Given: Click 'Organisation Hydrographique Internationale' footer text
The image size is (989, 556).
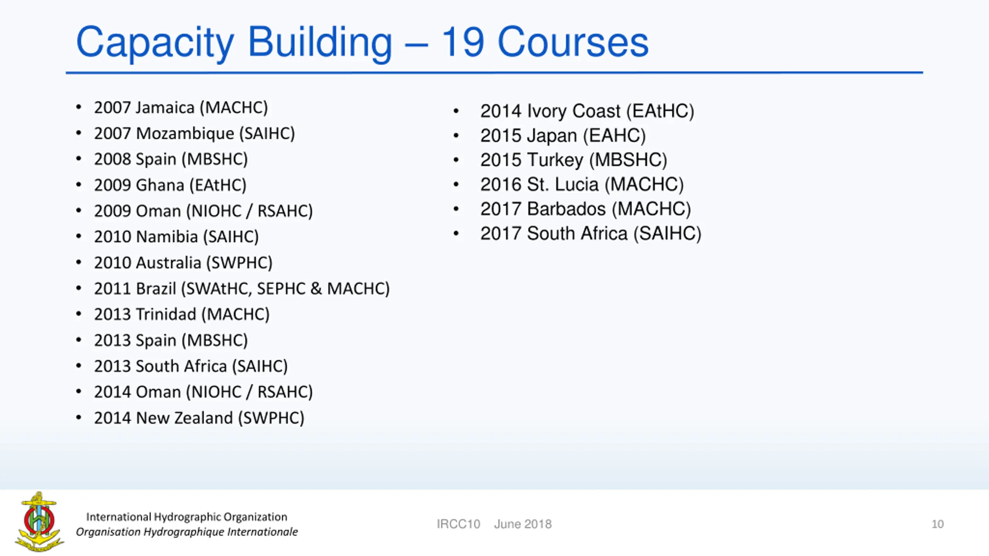Looking at the screenshot, I should point(187,532).
